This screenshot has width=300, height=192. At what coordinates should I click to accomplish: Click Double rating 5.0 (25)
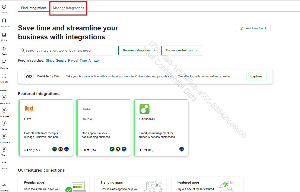(x=89, y=150)
